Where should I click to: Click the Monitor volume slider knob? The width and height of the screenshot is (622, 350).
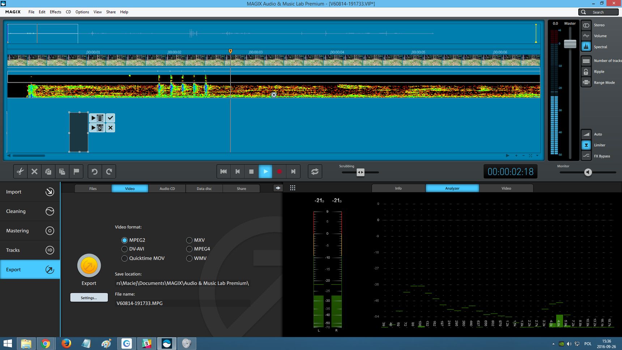588,172
